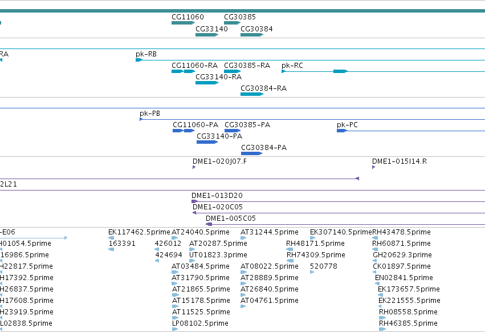Click the DME1-015I14.R clone end
This screenshot has height=332, width=485.
[374, 167]
